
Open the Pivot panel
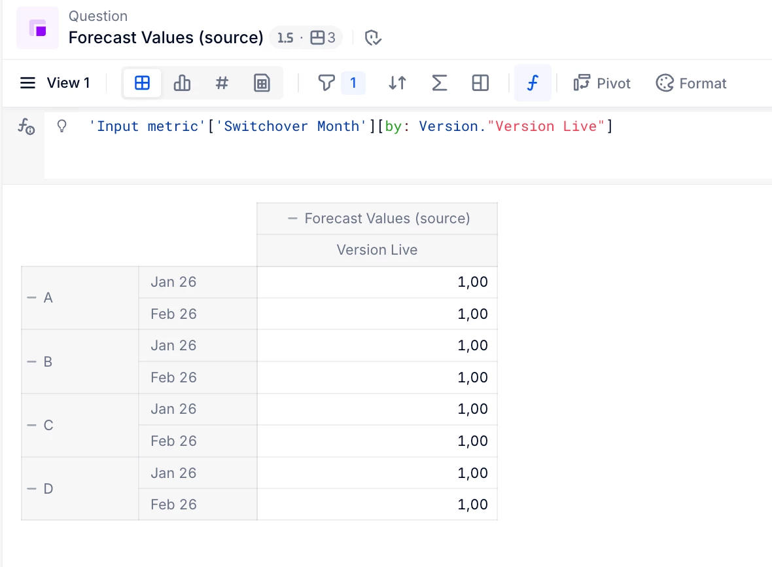[602, 83]
